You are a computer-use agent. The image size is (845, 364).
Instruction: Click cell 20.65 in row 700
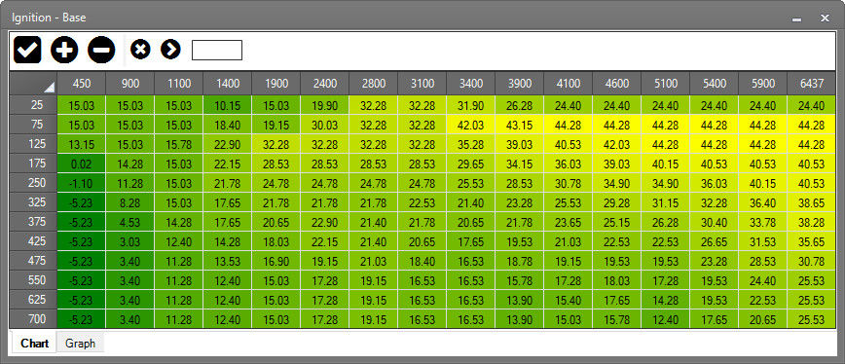pyautogui.click(x=762, y=319)
